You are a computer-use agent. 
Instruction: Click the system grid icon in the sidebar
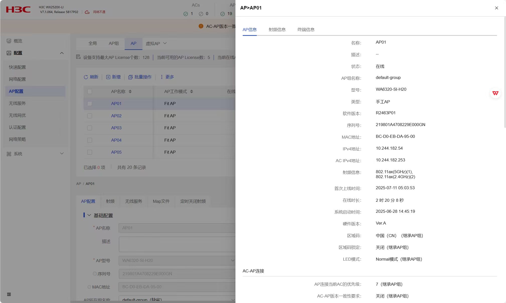coord(9,154)
